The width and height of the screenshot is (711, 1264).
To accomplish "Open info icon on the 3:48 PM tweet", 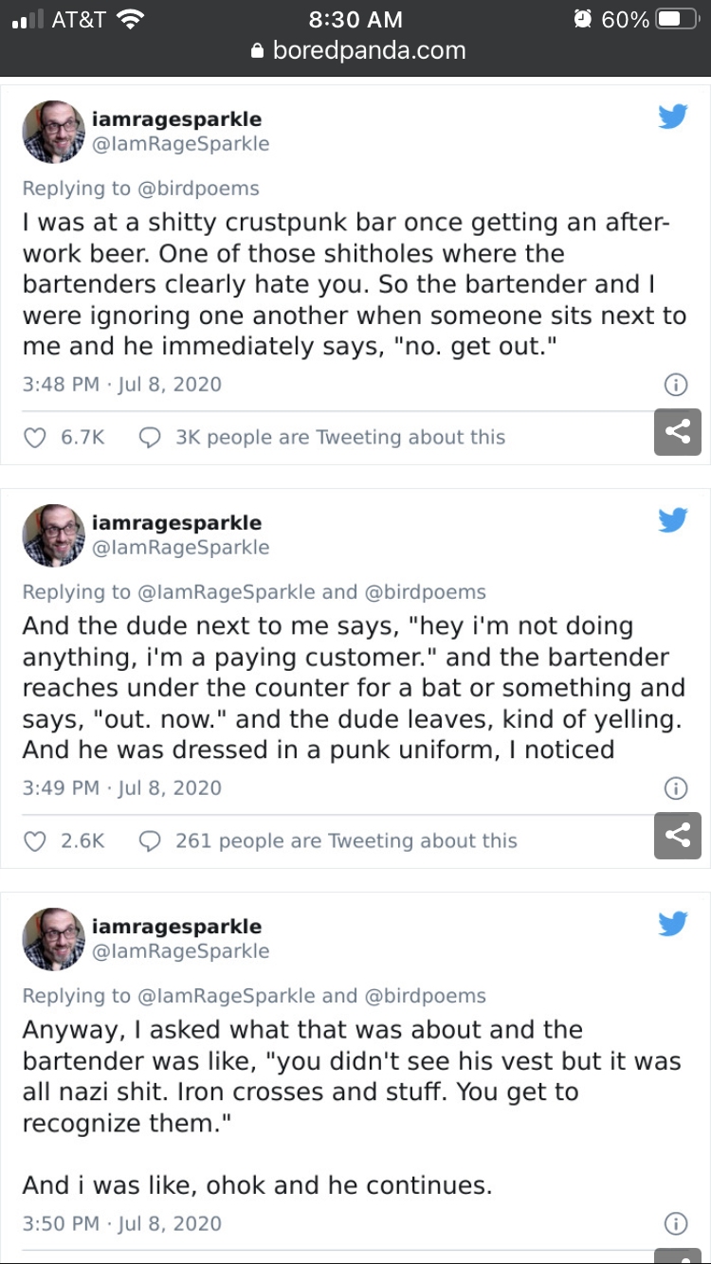I will coord(675,385).
